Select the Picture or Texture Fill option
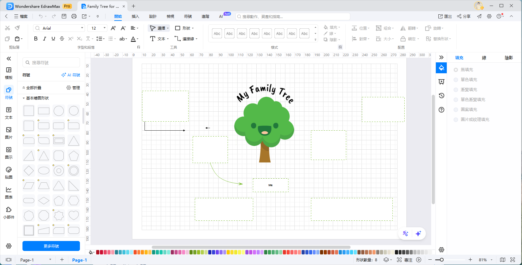 pyautogui.click(x=456, y=120)
